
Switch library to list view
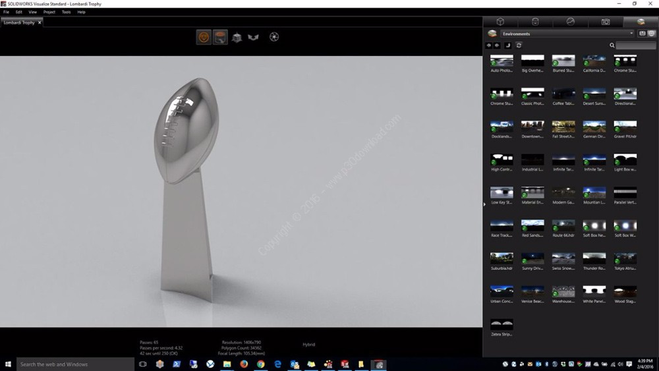642,34
